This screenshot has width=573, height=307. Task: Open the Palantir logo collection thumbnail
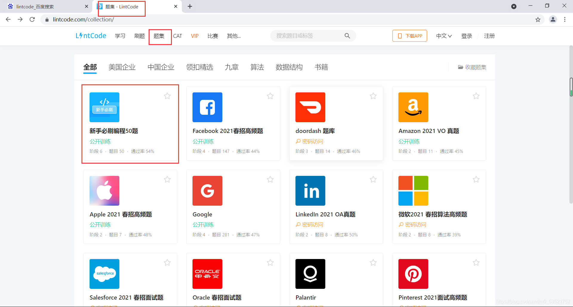click(x=310, y=274)
